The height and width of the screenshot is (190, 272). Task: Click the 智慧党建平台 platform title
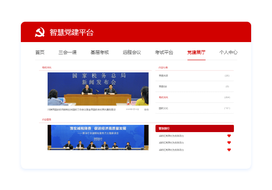coord(71,33)
